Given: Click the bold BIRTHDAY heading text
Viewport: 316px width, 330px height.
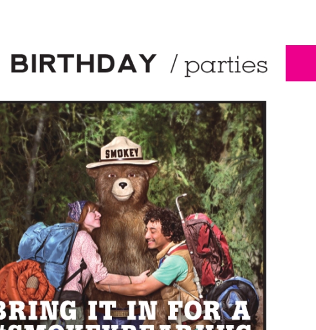Looking at the screenshot, I should 84,64.
